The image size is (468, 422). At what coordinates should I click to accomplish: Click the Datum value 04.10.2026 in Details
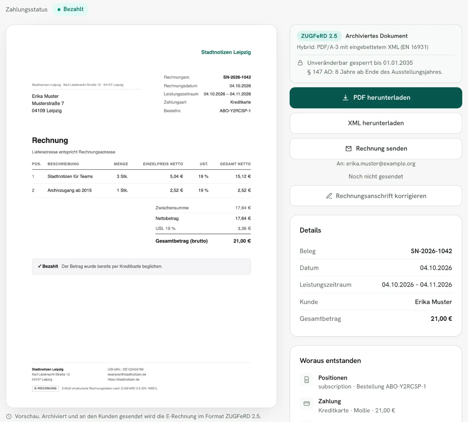tap(436, 268)
